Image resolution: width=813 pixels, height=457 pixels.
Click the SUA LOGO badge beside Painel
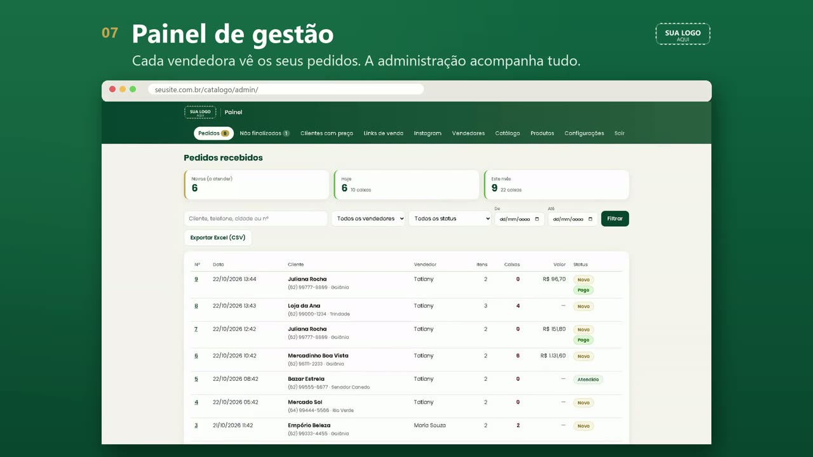coord(200,112)
